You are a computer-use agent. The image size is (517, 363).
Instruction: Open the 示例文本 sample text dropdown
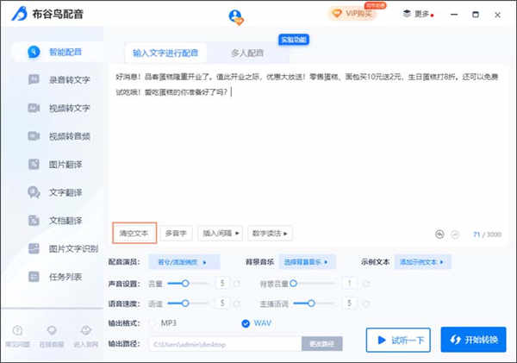coord(422,262)
